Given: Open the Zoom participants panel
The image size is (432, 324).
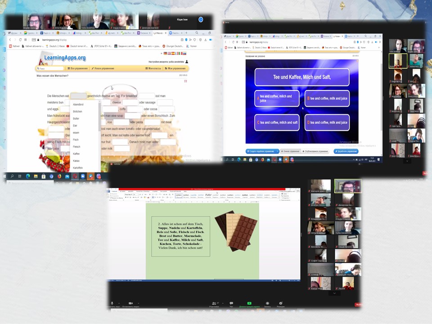Looking at the screenshot, I should point(215,304).
